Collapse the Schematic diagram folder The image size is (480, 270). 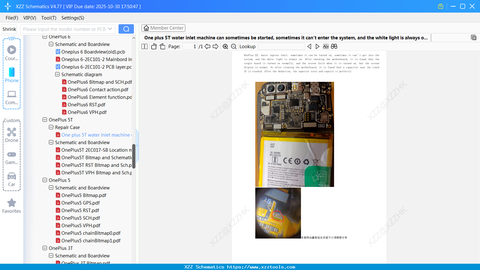point(57,75)
